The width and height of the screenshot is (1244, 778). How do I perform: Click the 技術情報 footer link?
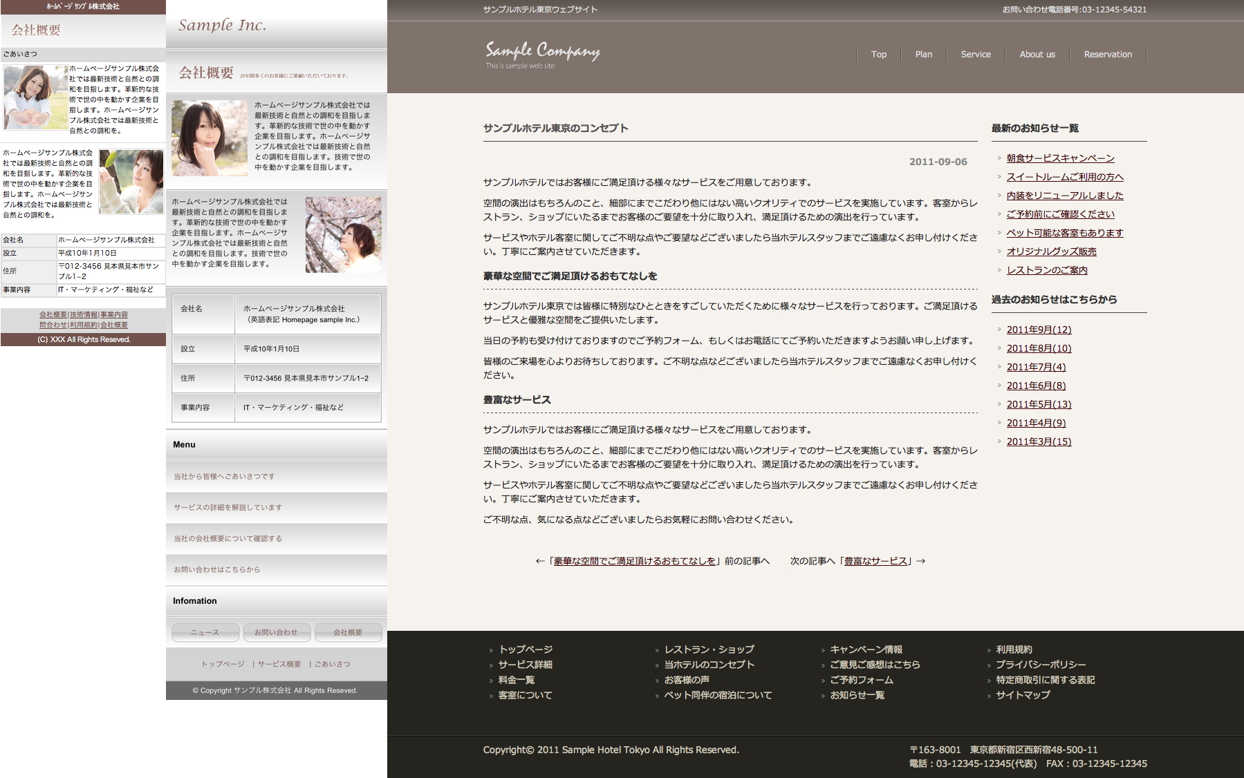(x=84, y=315)
